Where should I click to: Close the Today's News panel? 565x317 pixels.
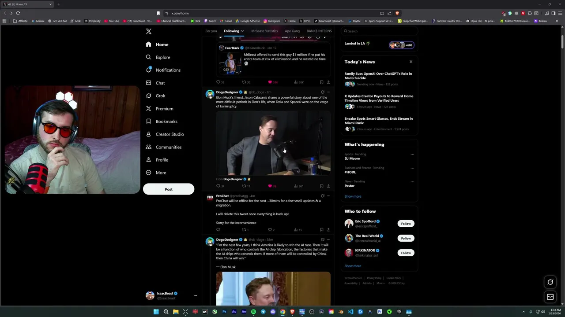tap(411, 62)
